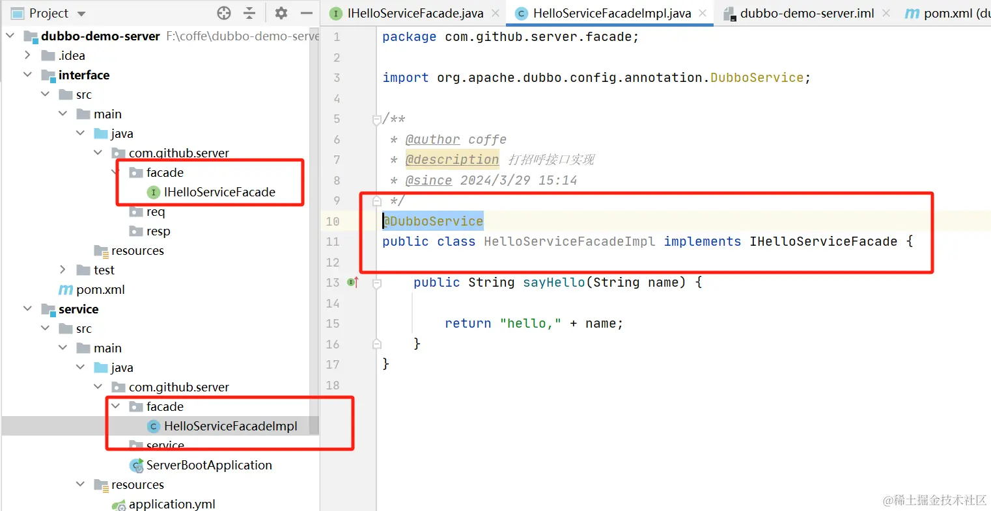
Task: Click IHelloServiceFacade in the implements clause
Action: tap(823, 242)
